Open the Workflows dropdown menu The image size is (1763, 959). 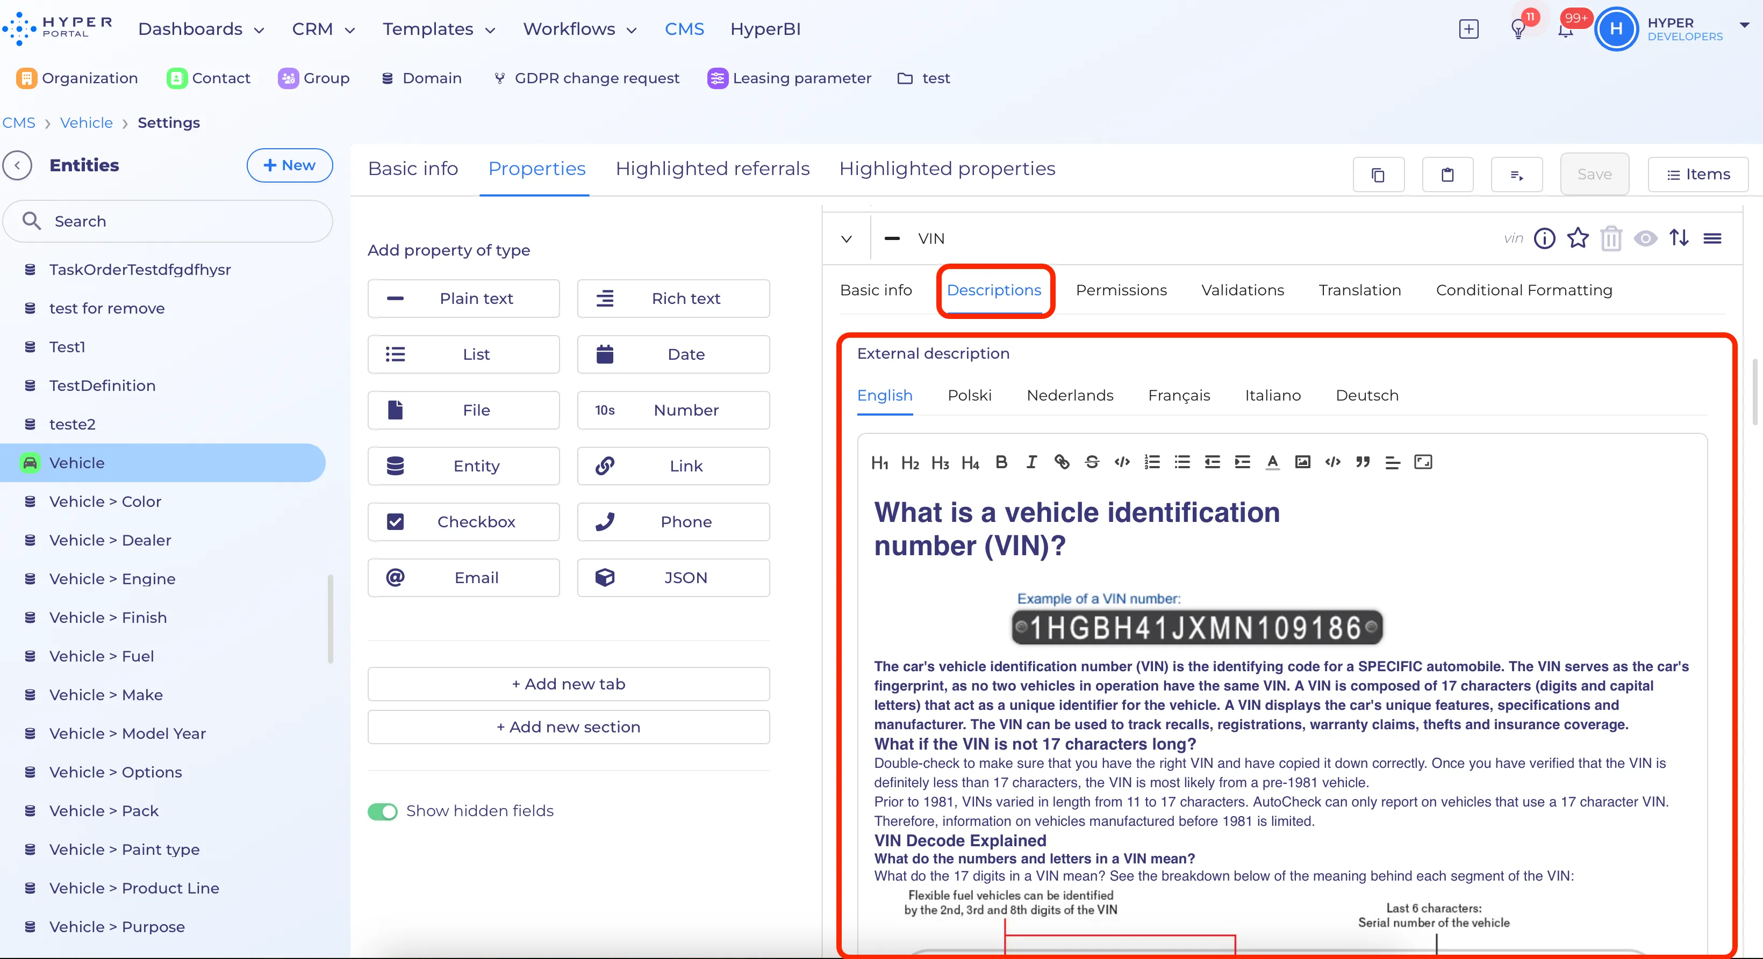(x=579, y=30)
